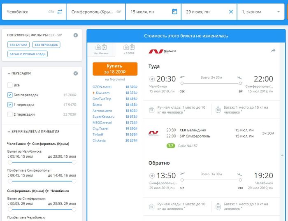Open Clickavia offer link
The height and width of the screenshot is (221, 288).
(x=99, y=140)
